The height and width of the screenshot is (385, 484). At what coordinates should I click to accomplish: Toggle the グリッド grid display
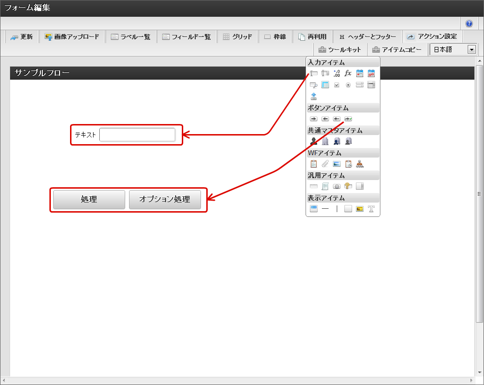237,37
